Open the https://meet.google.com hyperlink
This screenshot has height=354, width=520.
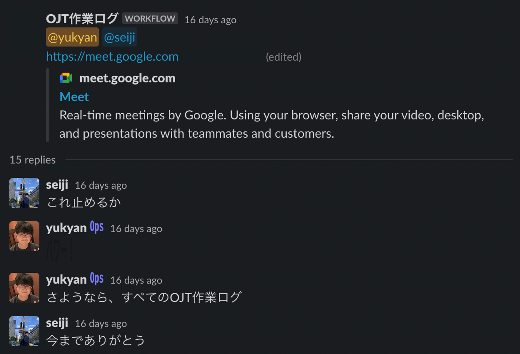(112, 56)
